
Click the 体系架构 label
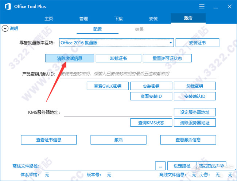[x=30, y=175]
